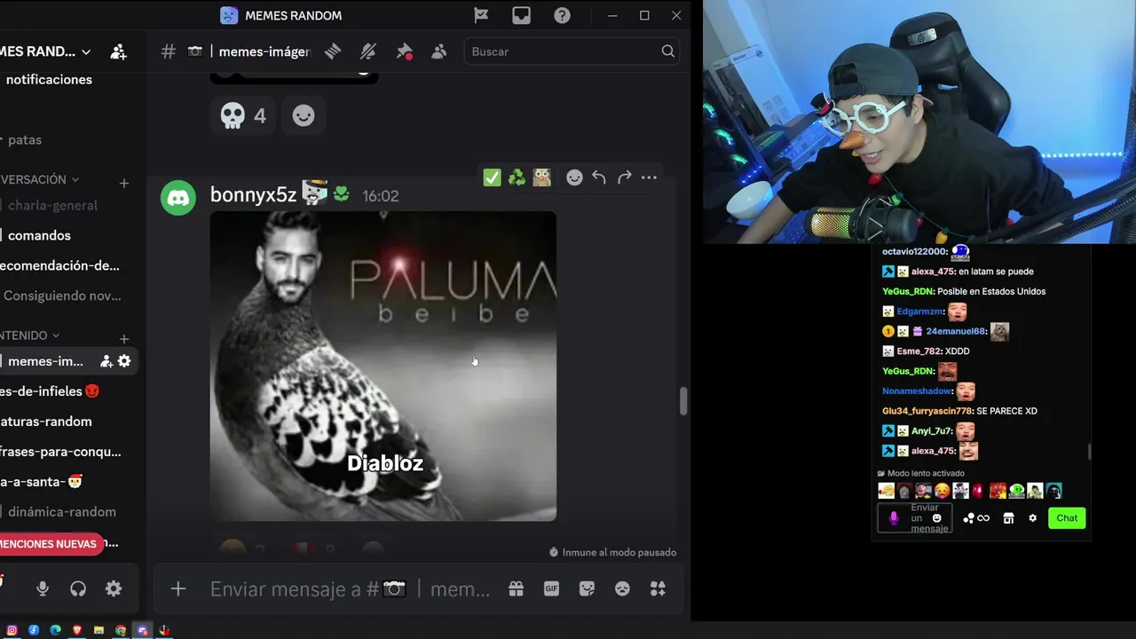Open stream chat shop icon
The height and width of the screenshot is (639, 1136).
1008,518
